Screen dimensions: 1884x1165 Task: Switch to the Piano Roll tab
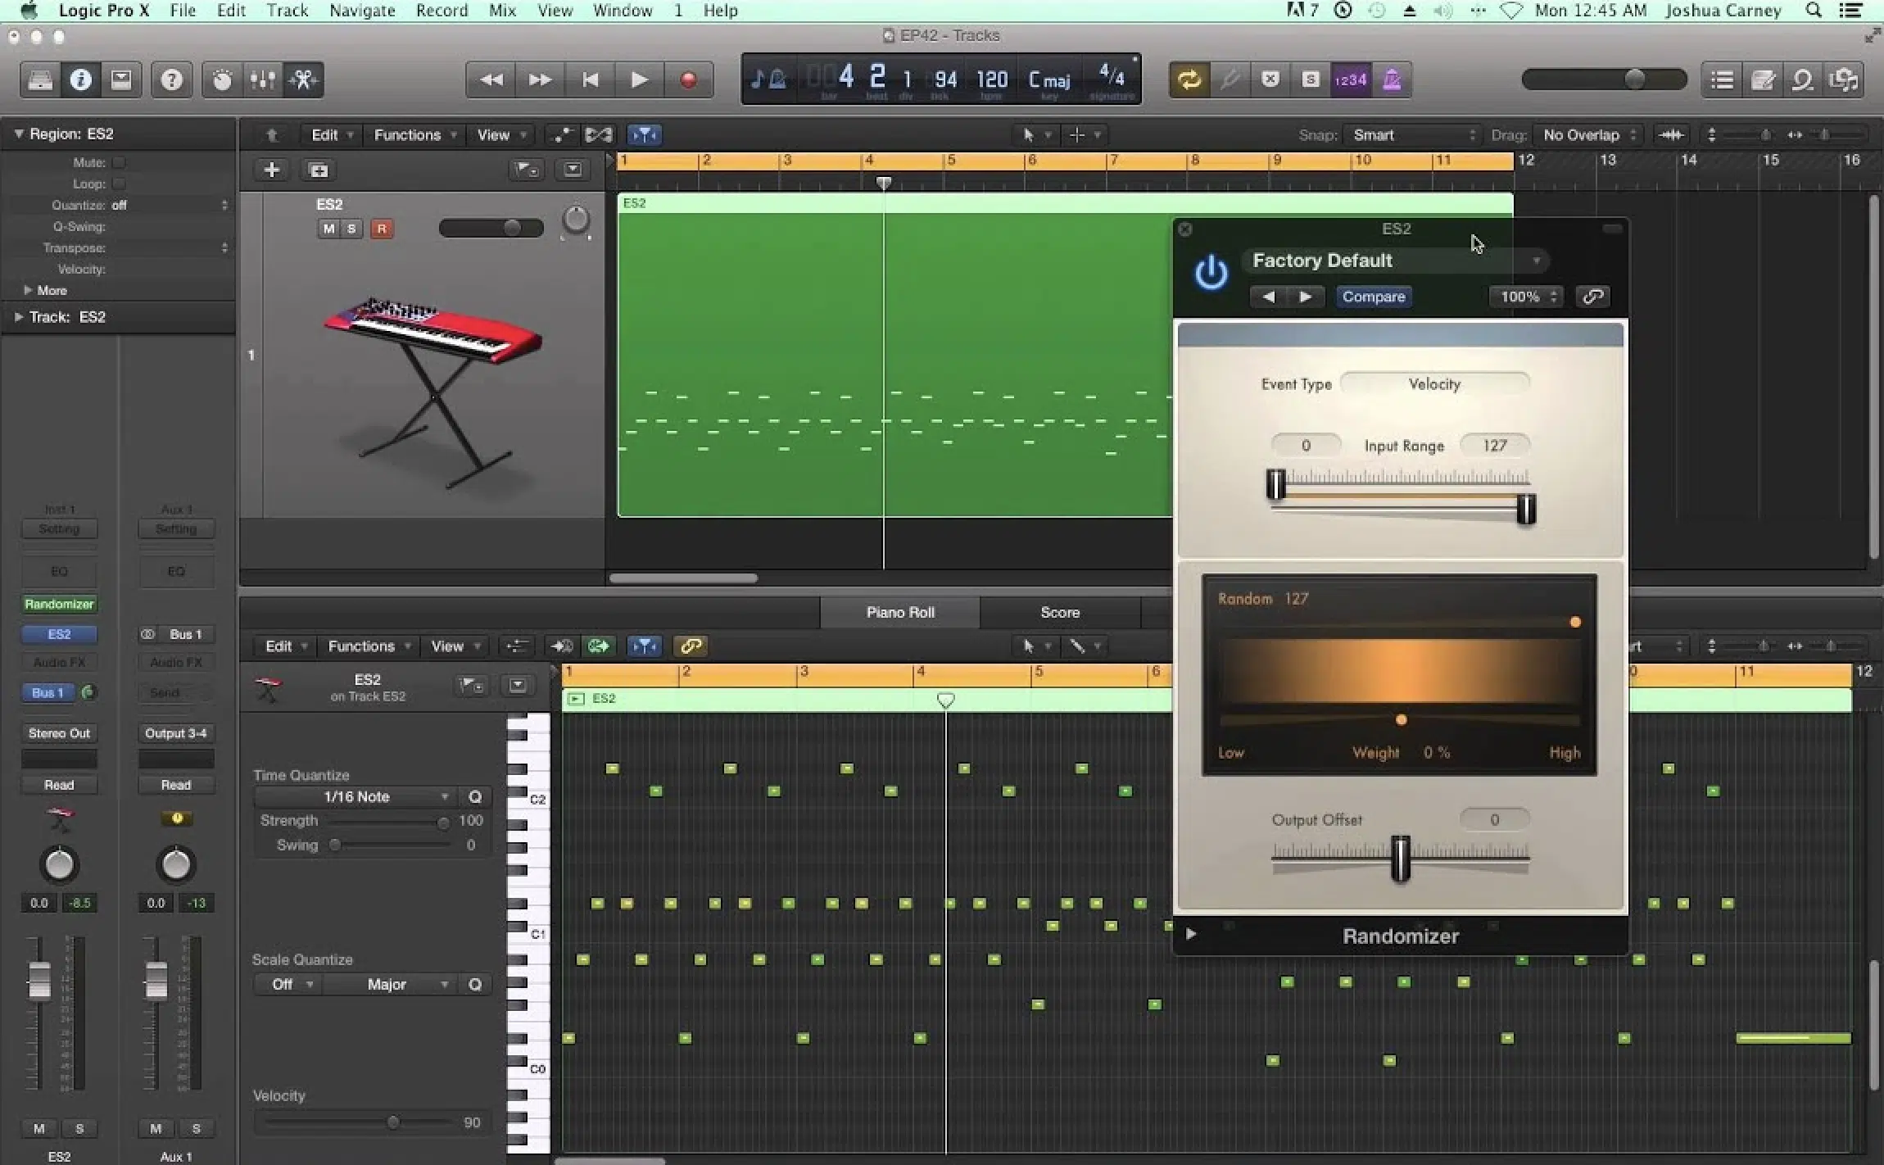(x=900, y=612)
